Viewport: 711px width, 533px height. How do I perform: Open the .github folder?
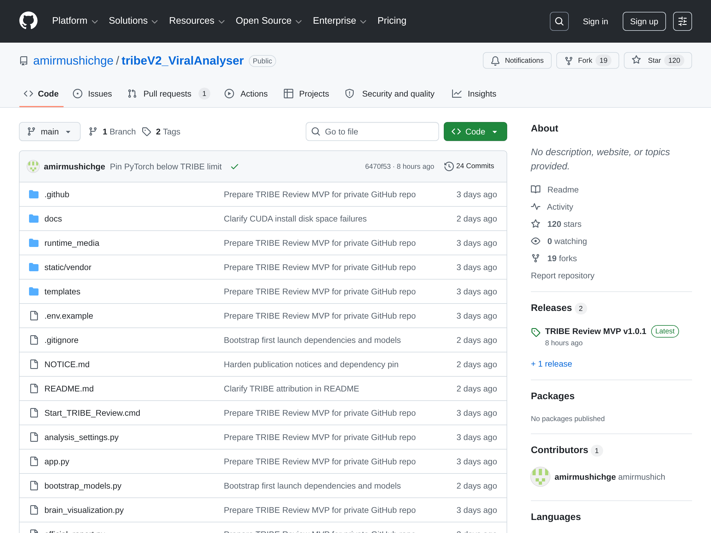pos(57,194)
